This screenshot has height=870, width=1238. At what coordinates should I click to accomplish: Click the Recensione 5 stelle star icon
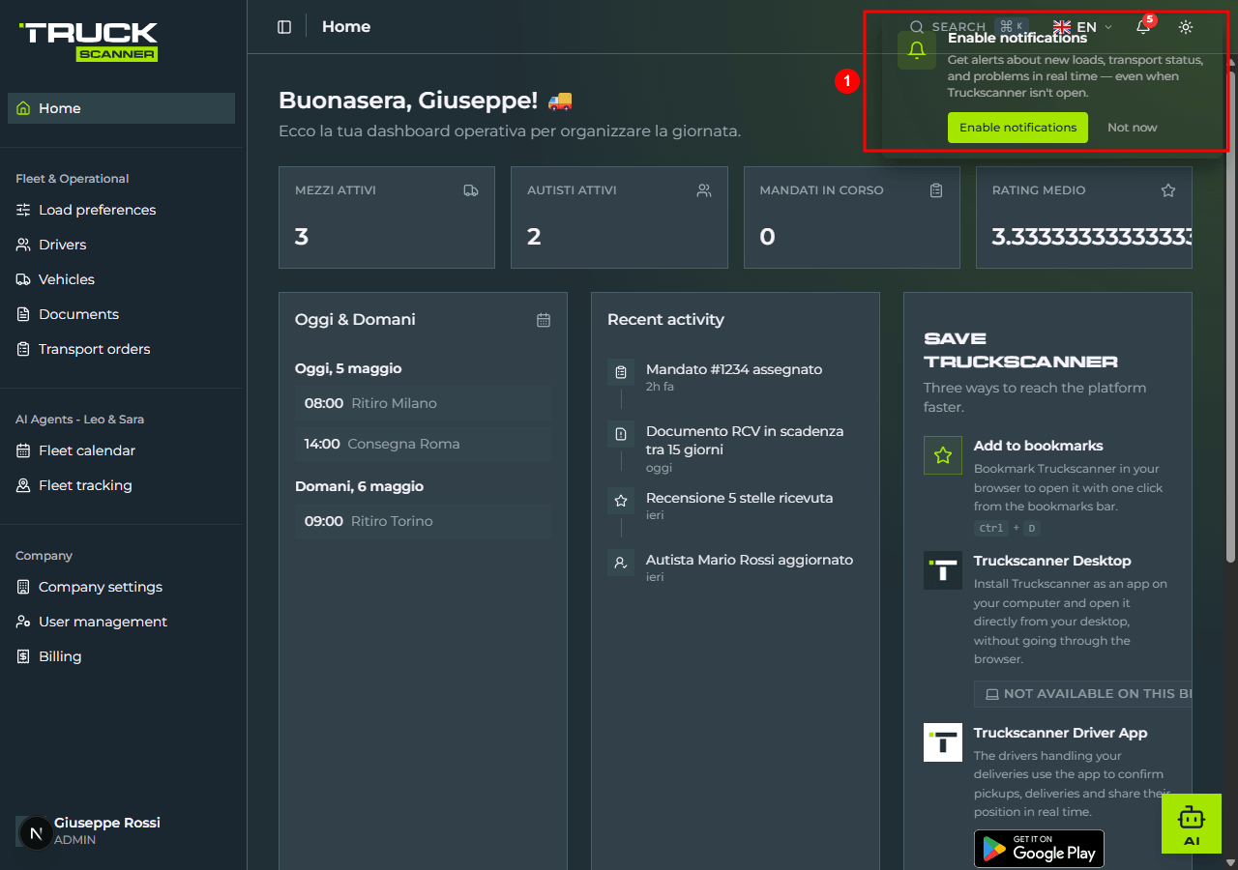621,500
